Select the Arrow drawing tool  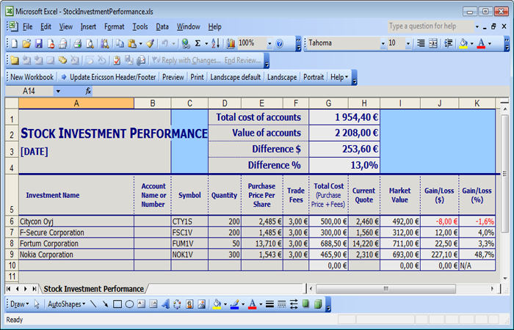(106, 304)
